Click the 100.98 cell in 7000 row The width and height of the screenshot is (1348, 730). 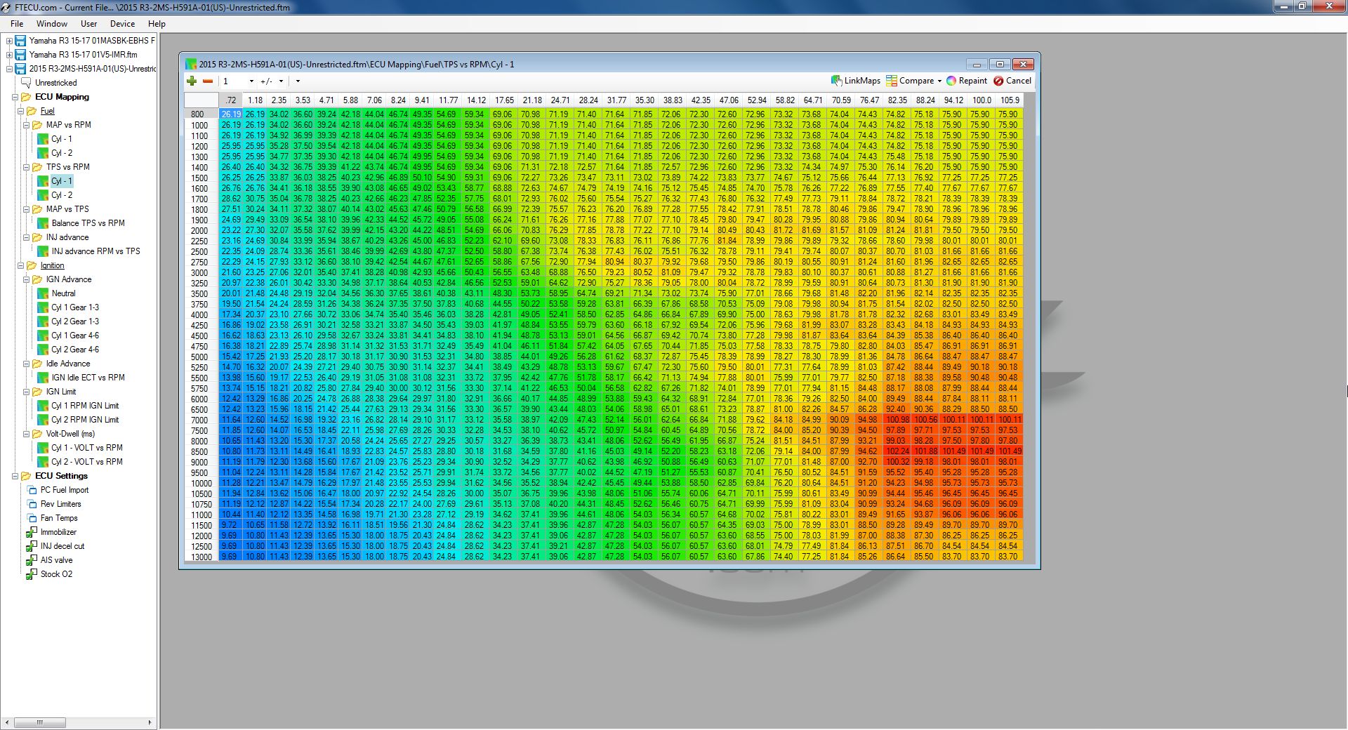pos(897,420)
